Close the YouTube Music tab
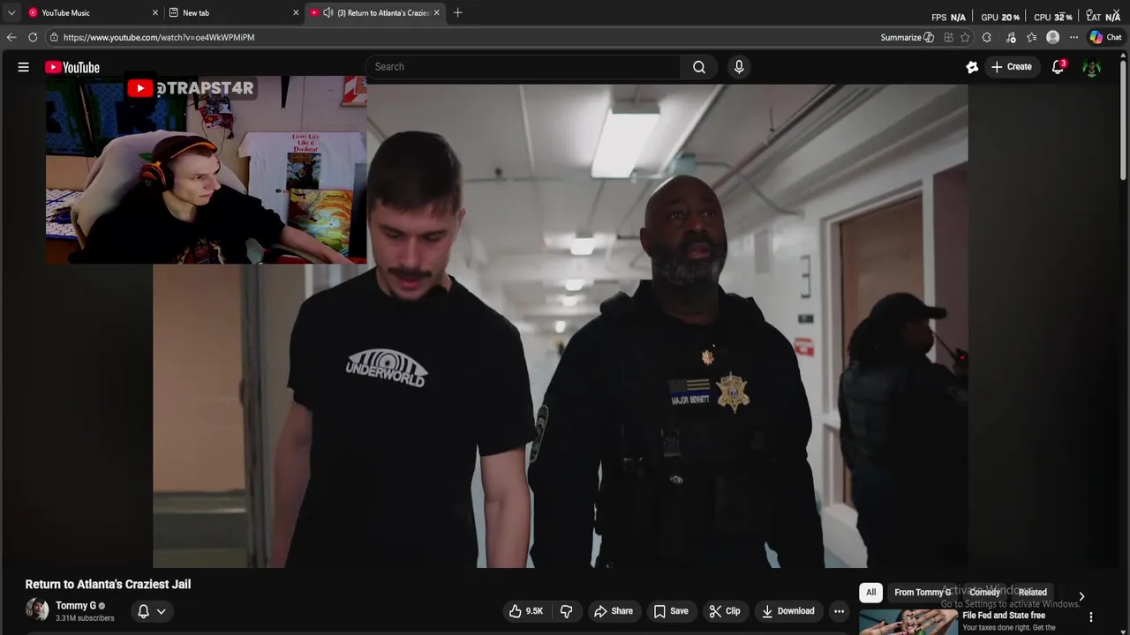 point(155,12)
